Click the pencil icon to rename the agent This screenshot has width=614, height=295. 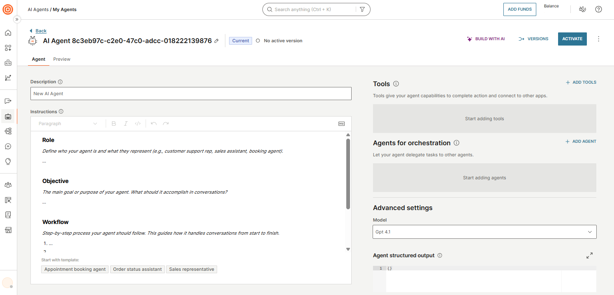click(217, 41)
